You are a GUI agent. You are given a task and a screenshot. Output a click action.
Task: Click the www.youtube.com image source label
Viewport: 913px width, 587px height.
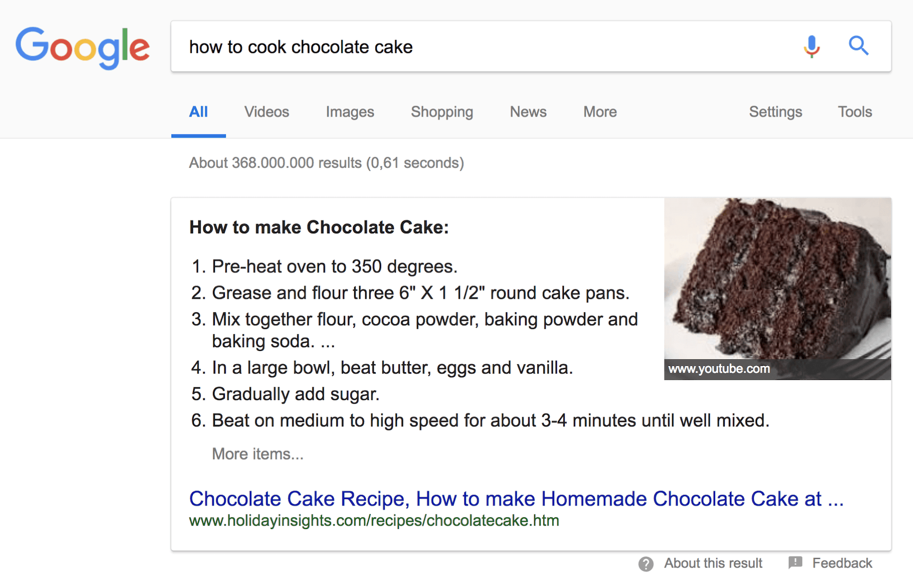point(719,369)
